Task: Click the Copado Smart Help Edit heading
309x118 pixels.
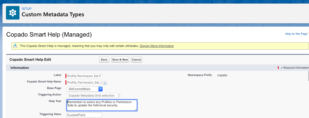Action: (30, 59)
